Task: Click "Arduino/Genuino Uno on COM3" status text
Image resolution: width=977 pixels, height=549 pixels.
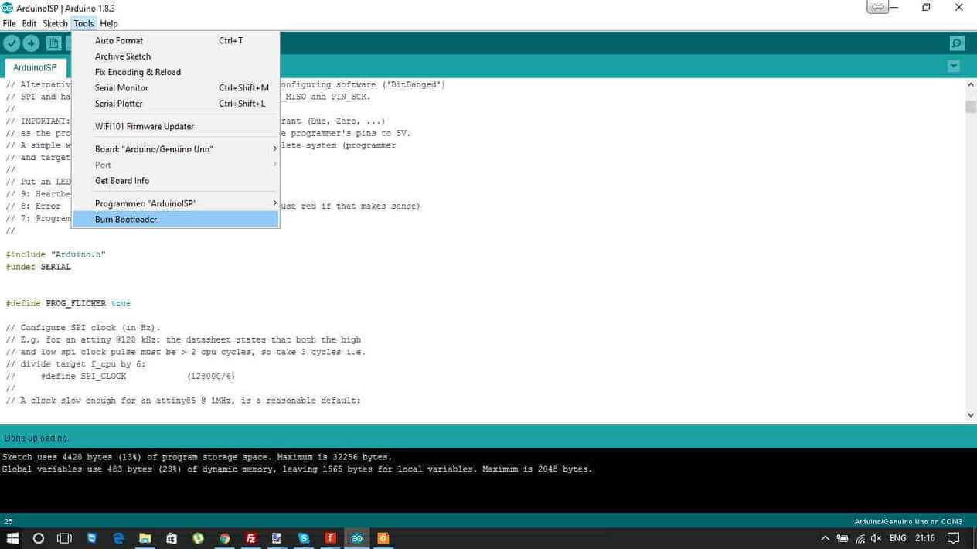Action: [x=908, y=522]
